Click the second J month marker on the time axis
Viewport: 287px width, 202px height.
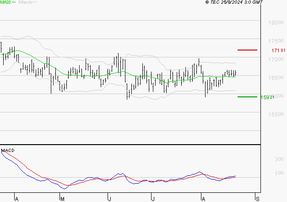coord(153,199)
